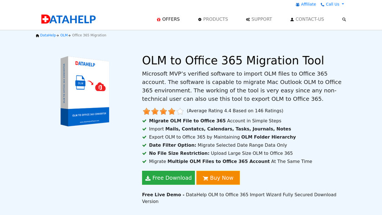Click the shopping cart icon on Buy Now
Screen dimensions: 382x215
206,179
